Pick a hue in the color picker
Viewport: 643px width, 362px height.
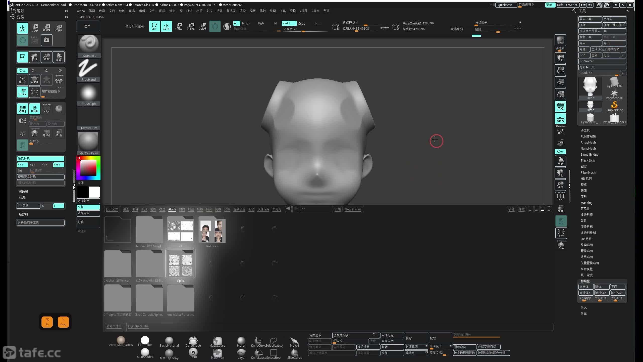[88, 168]
